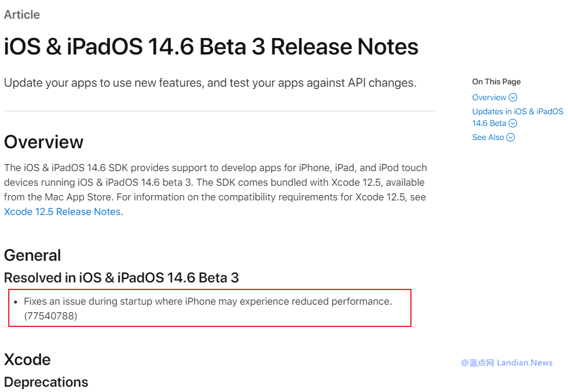This screenshot has height=392, width=568.
Task: Click the "On This Page" sidebar label
Action: click(x=496, y=82)
